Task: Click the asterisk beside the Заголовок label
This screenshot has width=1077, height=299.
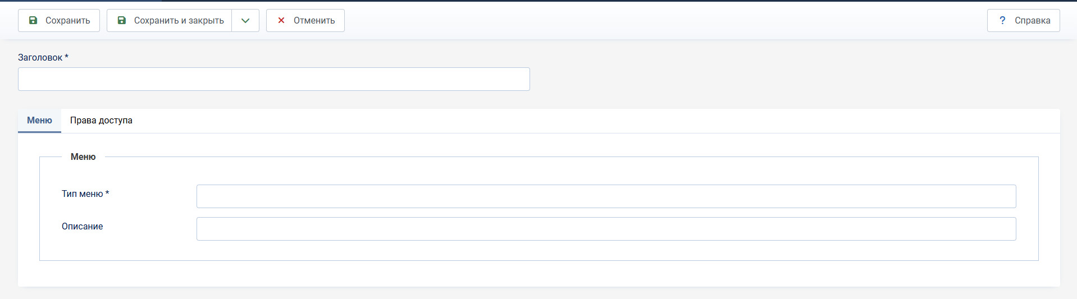Action: pos(66,57)
